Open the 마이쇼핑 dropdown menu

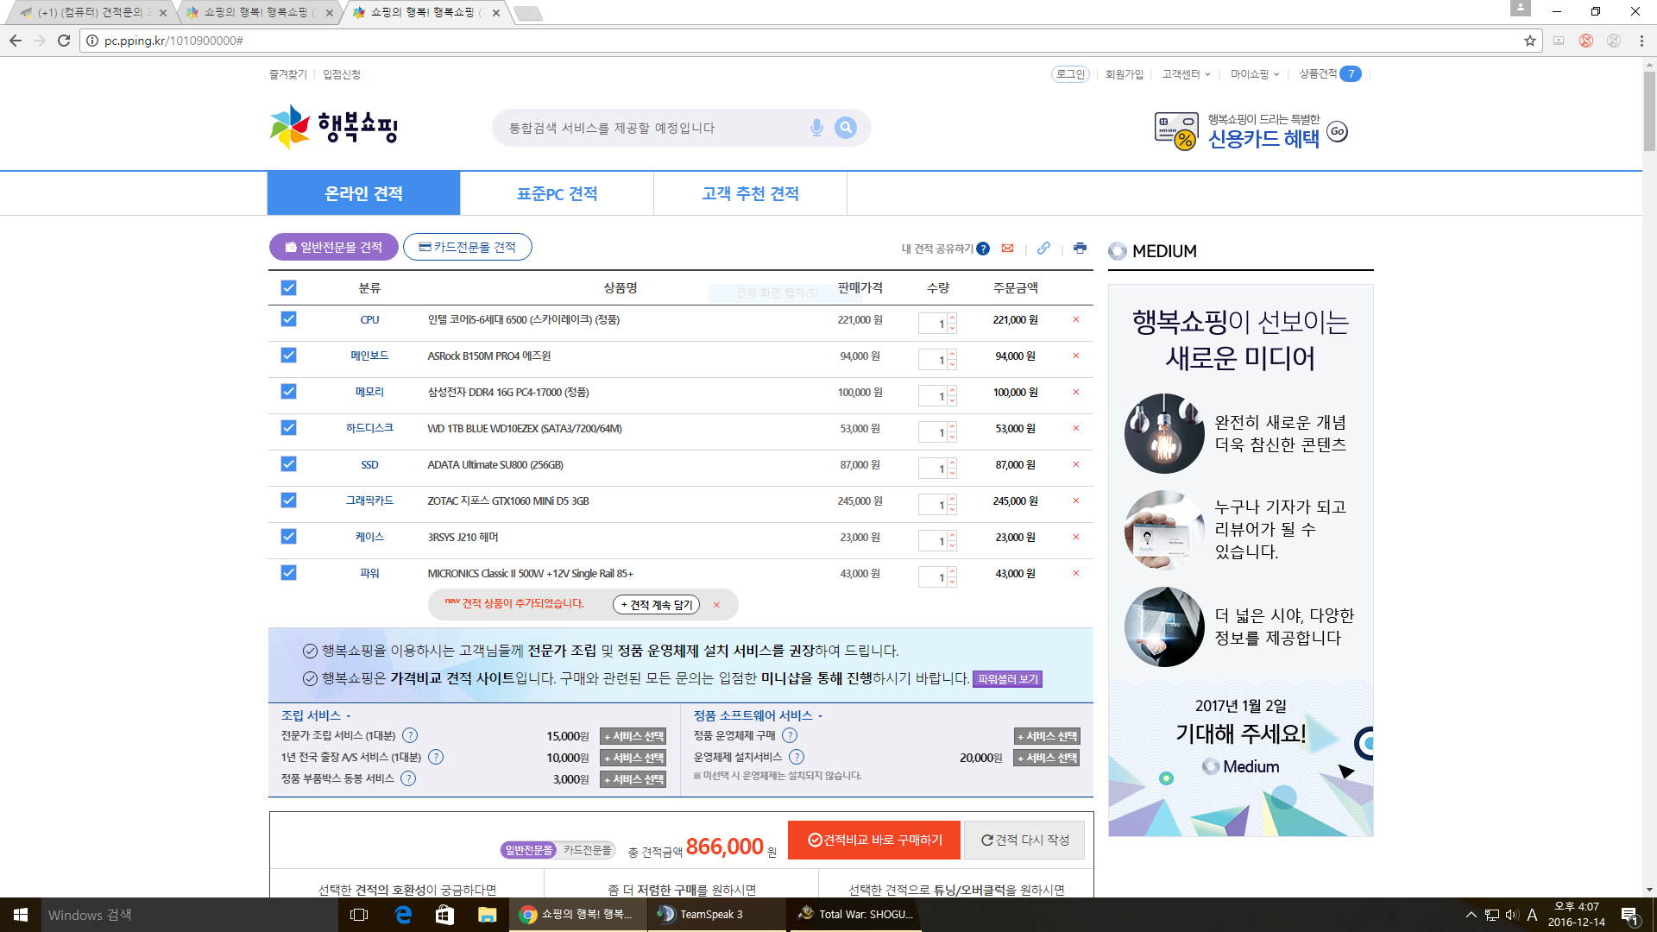pyautogui.click(x=1255, y=74)
